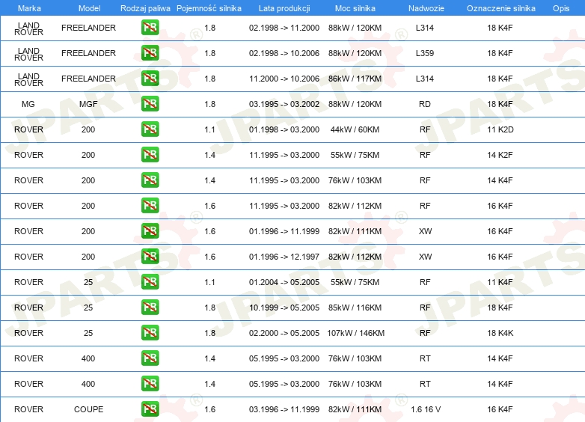Click the Opis column header
Image resolution: width=585 pixels, height=422 pixels.
(561, 8)
